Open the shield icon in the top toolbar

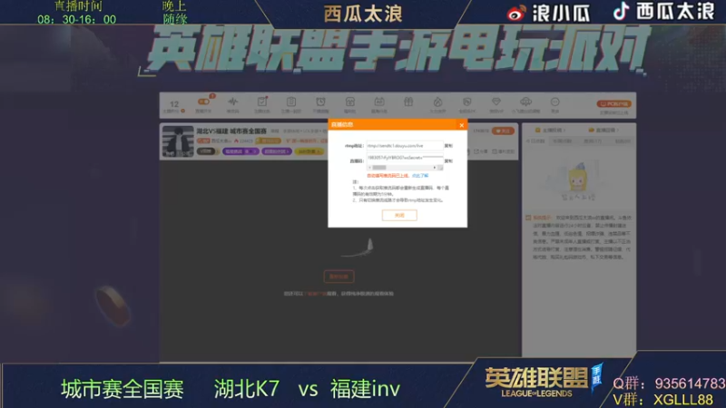tap(466, 102)
